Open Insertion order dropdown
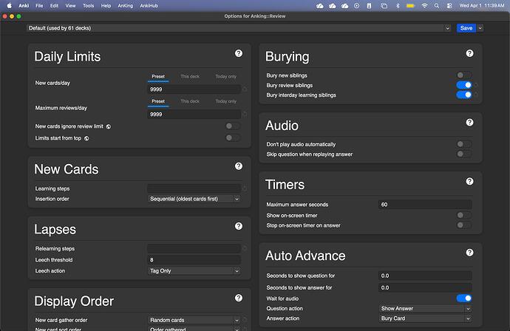Screen dimensions: 510x331 [x=194, y=199]
